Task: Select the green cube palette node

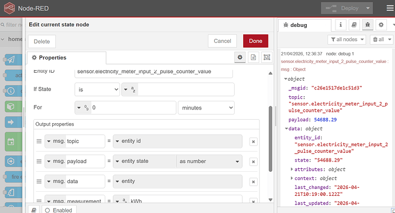Action: 13,107
